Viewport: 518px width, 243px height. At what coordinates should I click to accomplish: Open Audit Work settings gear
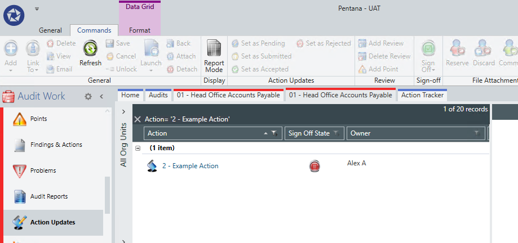(88, 96)
